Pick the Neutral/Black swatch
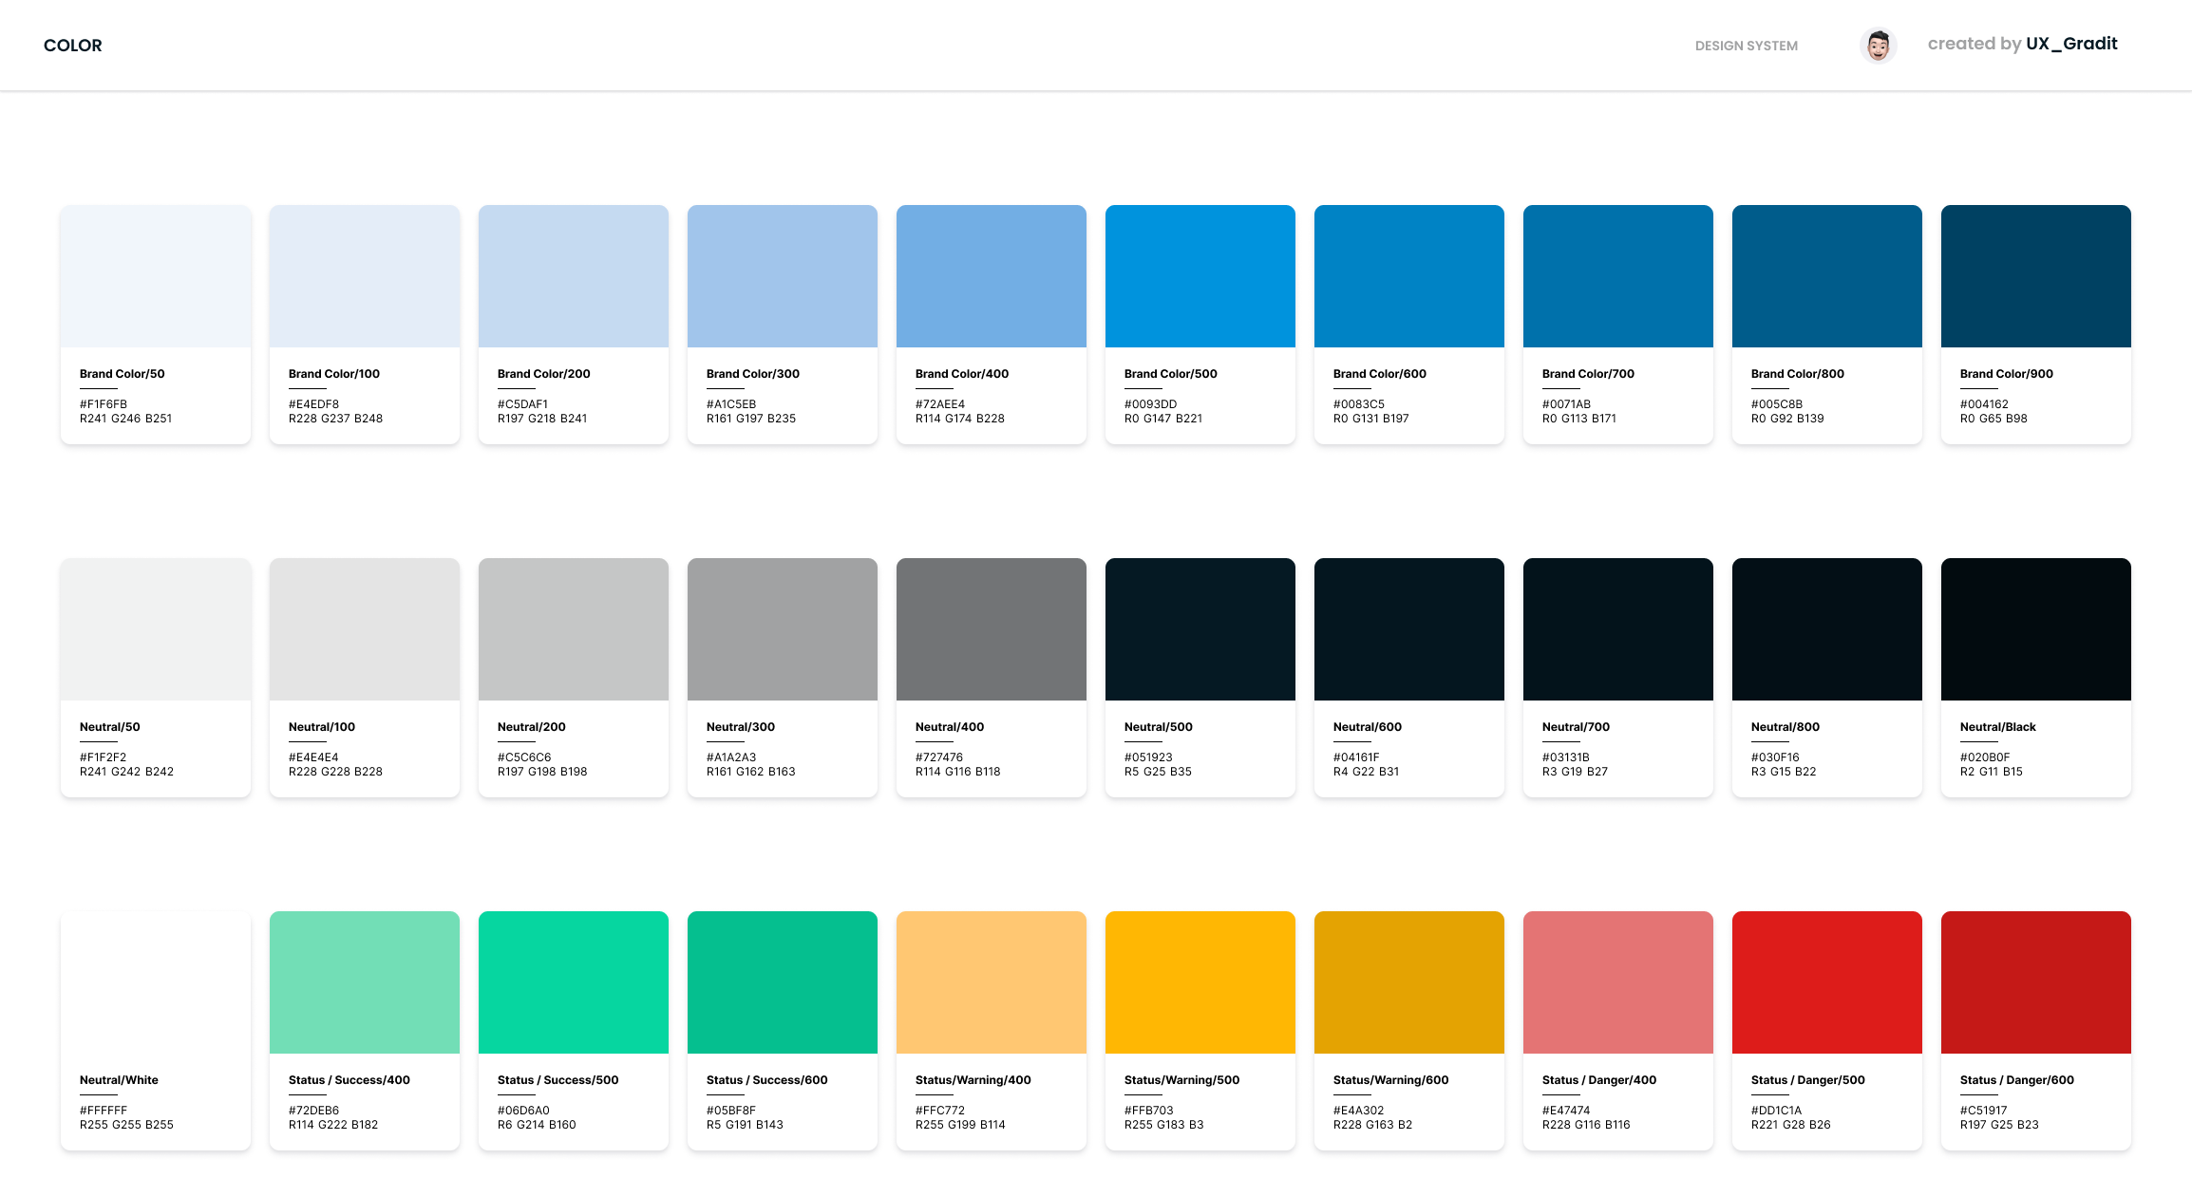Image resolution: width=2192 pixels, height=1196 pixels. [2035, 629]
